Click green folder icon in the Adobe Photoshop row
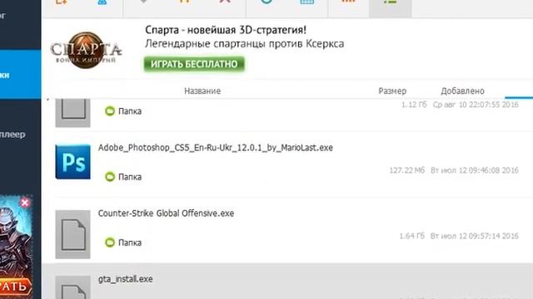 (110, 177)
